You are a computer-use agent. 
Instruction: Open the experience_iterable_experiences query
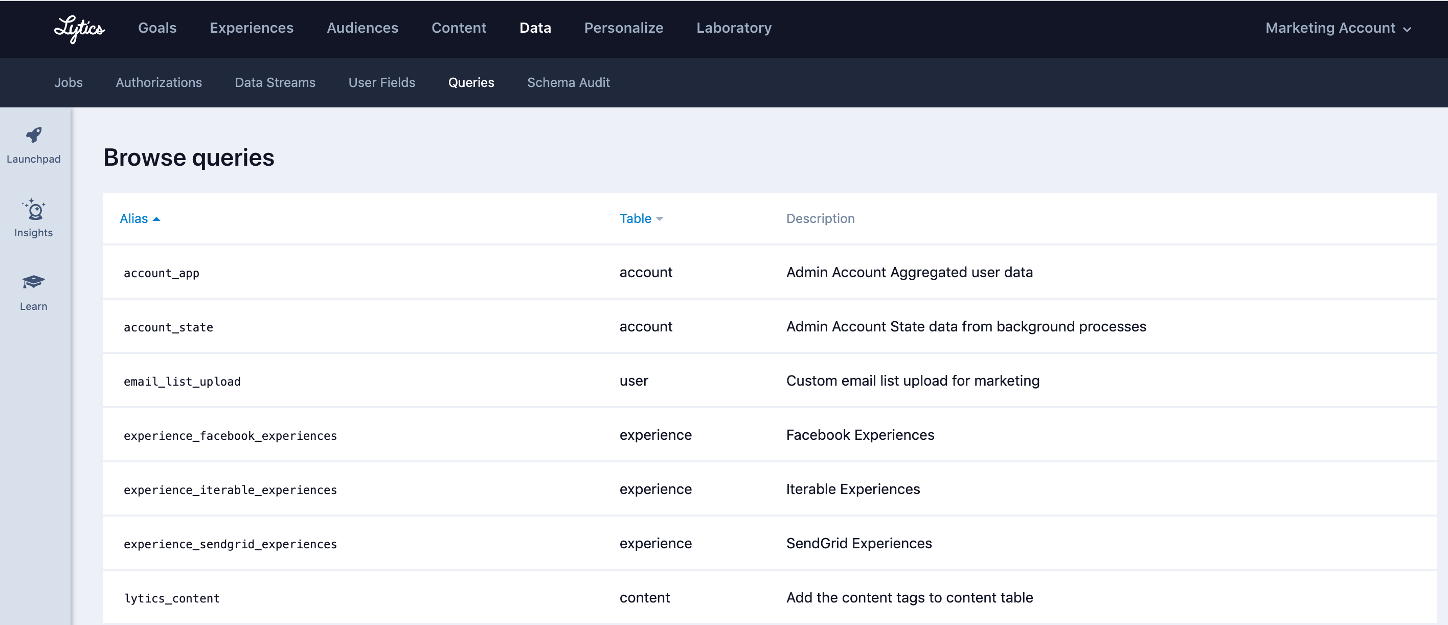pyautogui.click(x=230, y=490)
